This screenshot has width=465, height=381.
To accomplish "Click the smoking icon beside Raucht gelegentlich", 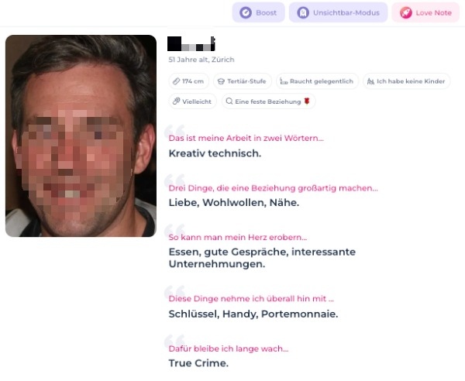I will [284, 81].
